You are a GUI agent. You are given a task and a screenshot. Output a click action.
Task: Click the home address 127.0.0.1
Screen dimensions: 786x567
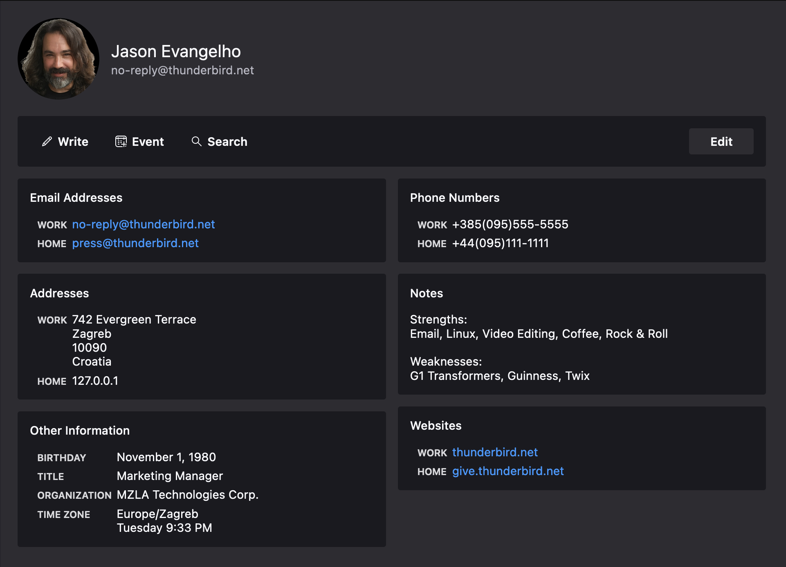tap(95, 381)
